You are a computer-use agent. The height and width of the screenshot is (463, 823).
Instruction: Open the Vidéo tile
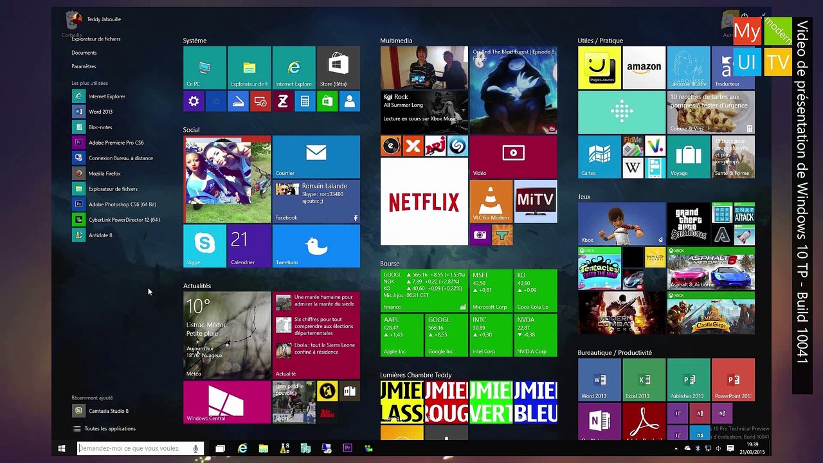[x=513, y=156]
